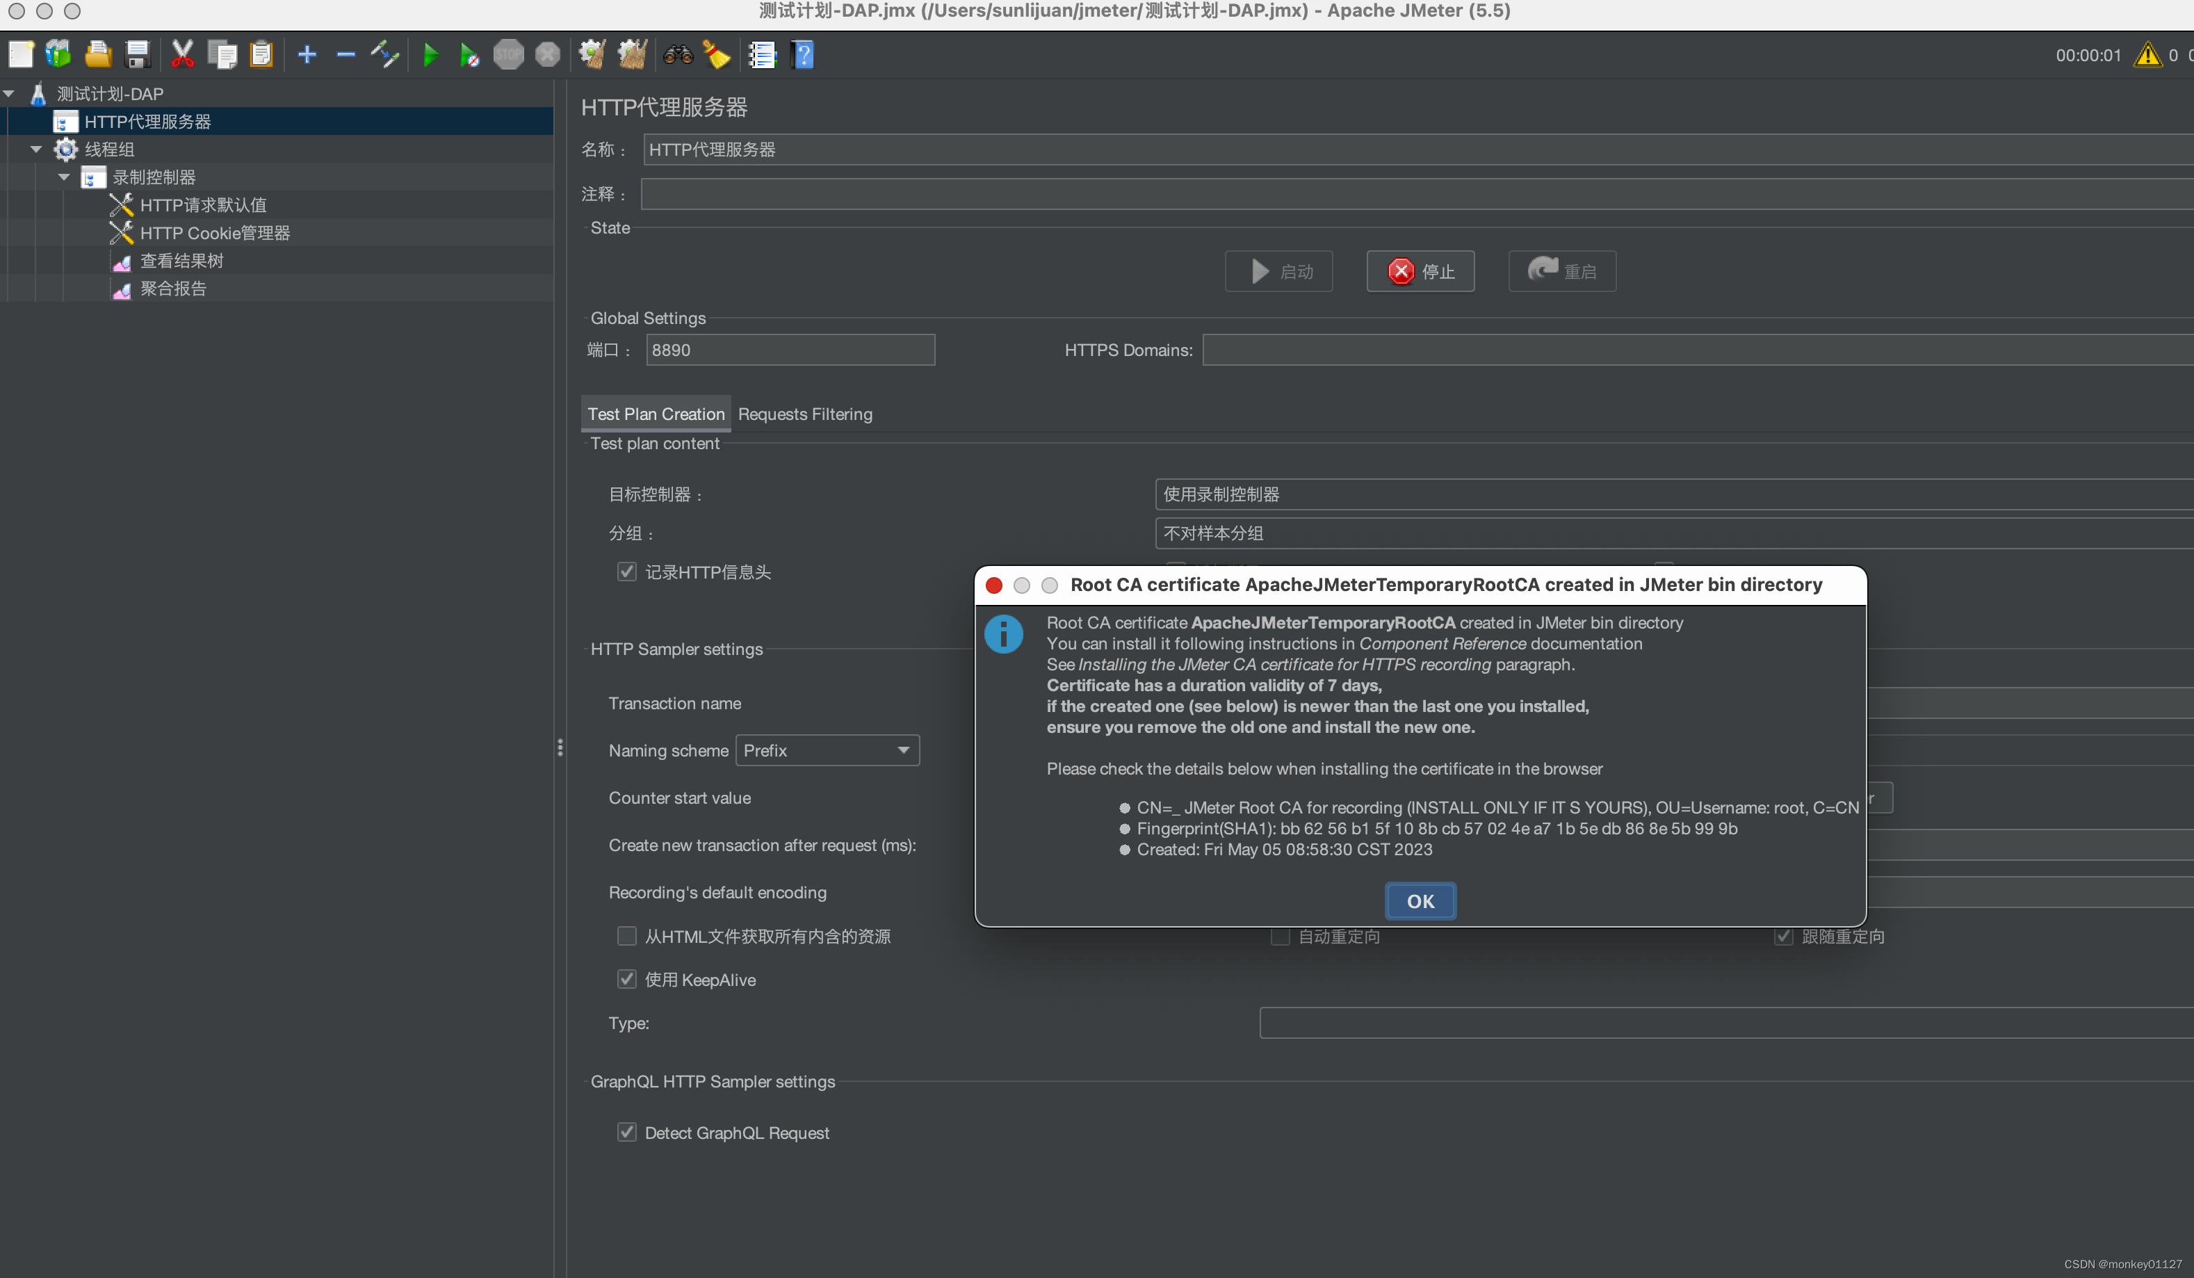Screen dimensions: 2194x1278
Task: Click the green Start test icon
Action: click(x=430, y=55)
